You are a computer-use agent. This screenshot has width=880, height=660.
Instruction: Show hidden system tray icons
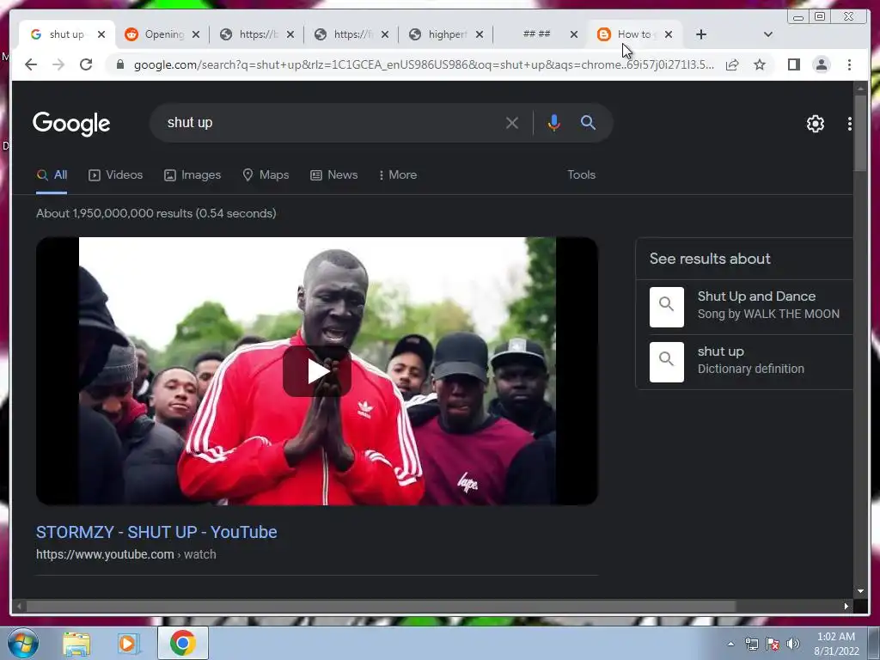pos(730,644)
